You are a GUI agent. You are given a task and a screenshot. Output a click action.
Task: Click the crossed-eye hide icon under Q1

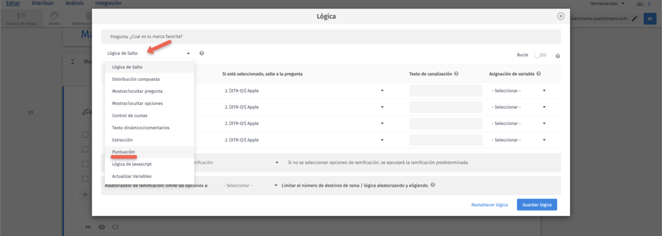tap(102, 227)
